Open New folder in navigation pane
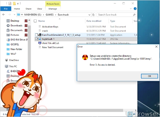160x117 pixels. [16, 49]
